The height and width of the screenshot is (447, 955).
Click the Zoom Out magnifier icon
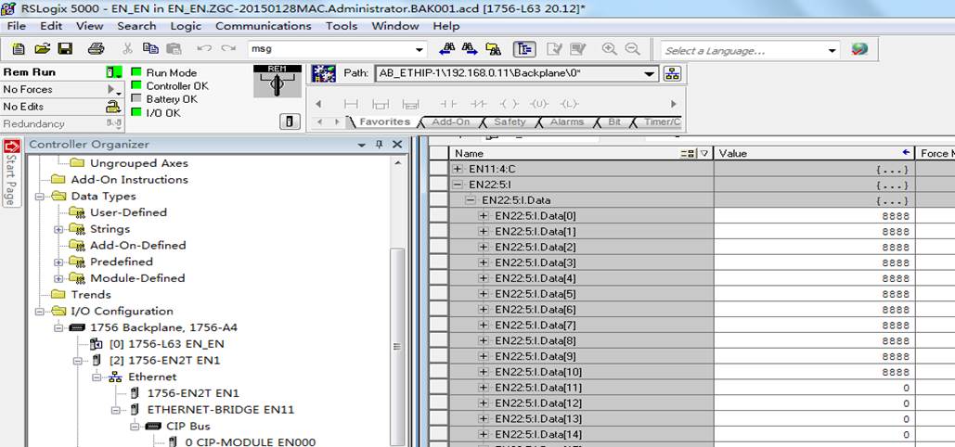point(633,49)
